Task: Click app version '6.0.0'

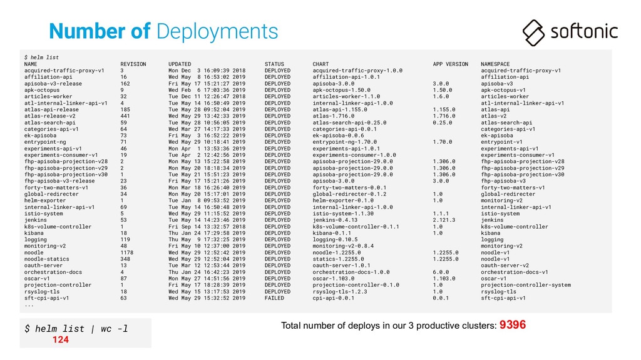Action: 441,272
